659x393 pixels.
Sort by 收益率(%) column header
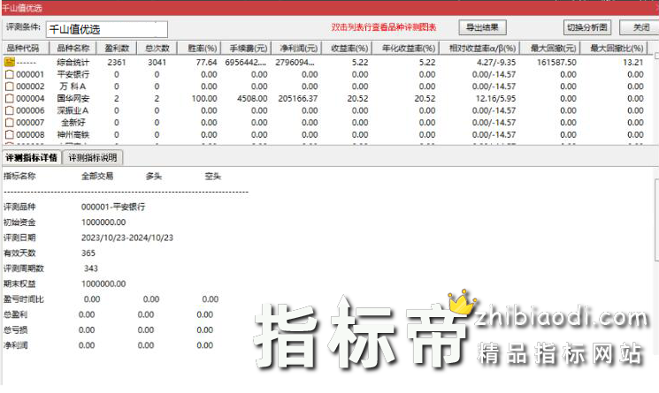tap(347, 49)
